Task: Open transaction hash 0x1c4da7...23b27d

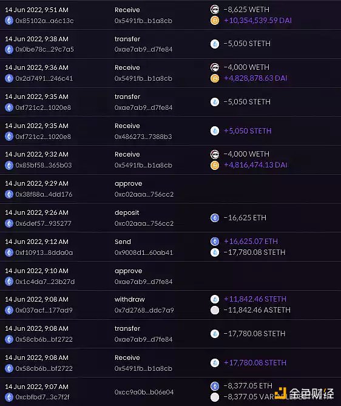Action: click(x=45, y=282)
